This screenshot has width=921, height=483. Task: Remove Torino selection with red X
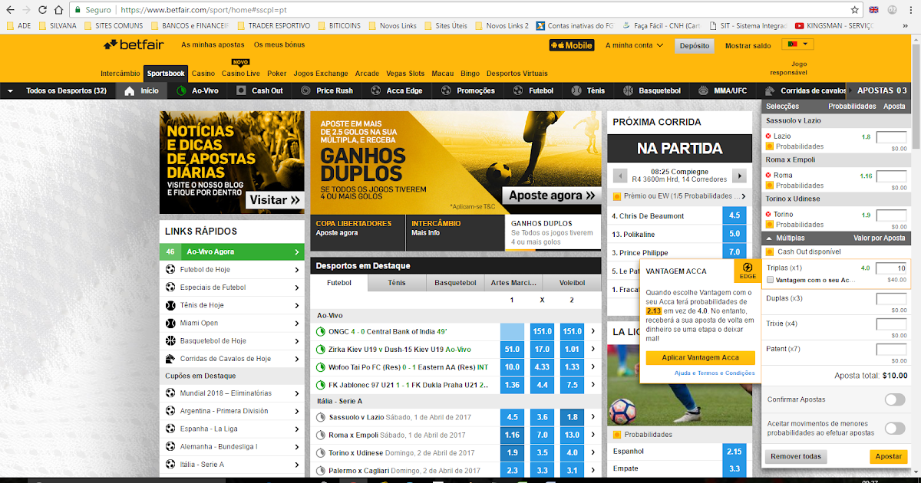pos(767,215)
